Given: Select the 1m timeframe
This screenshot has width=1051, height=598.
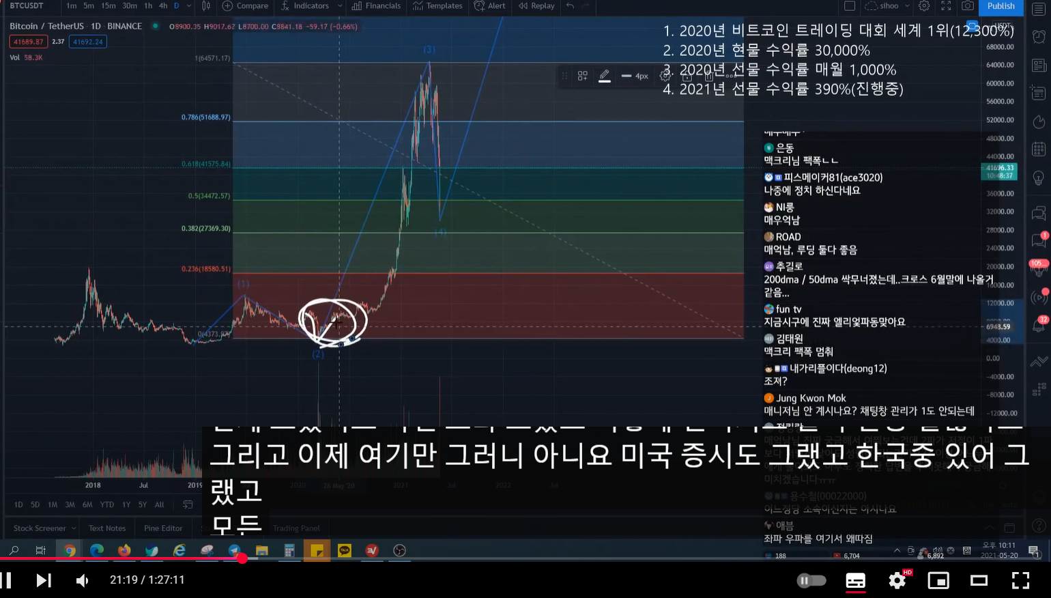Looking at the screenshot, I should click(71, 6).
